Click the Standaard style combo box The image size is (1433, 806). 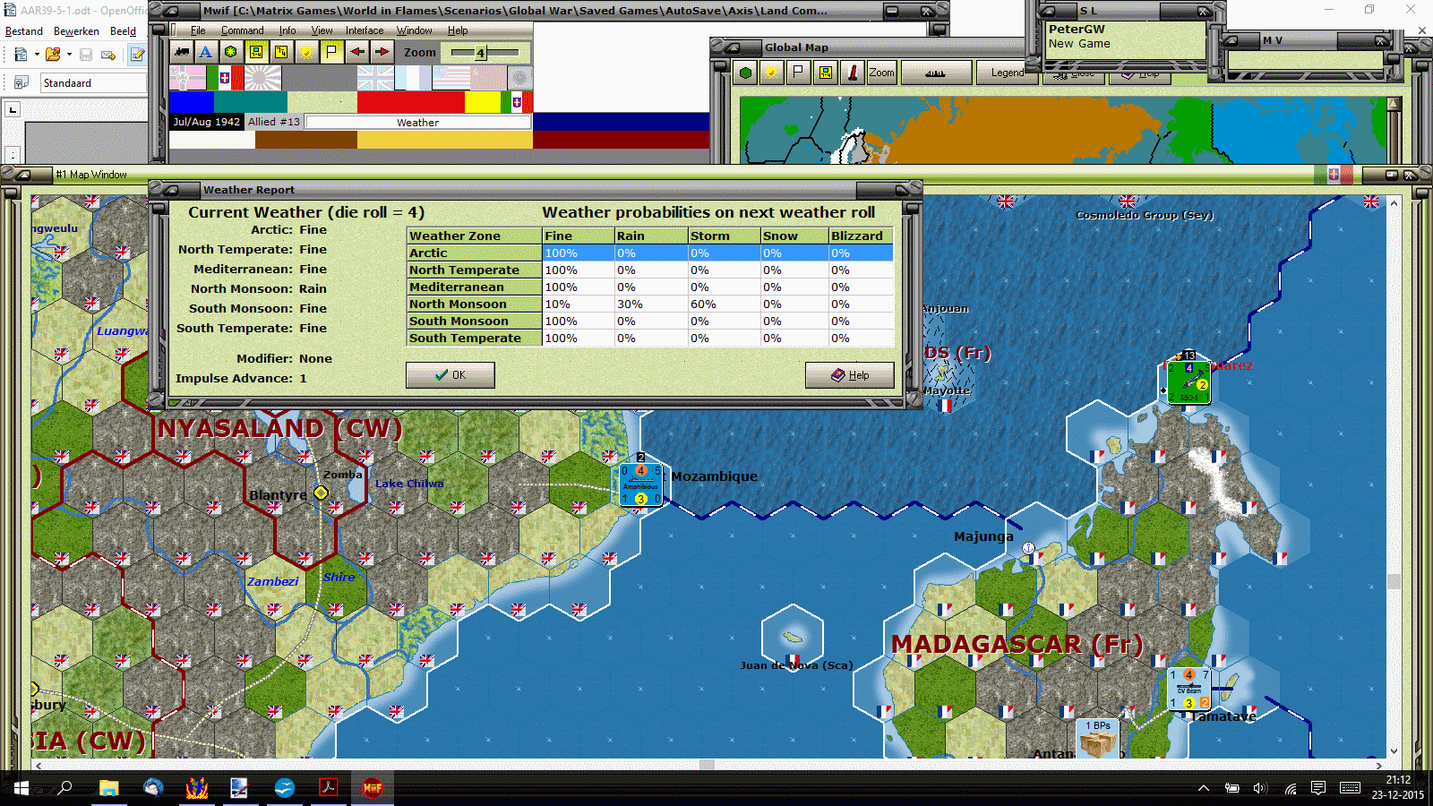click(93, 83)
